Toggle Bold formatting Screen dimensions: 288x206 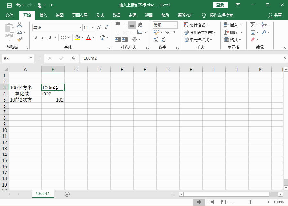point(35,37)
